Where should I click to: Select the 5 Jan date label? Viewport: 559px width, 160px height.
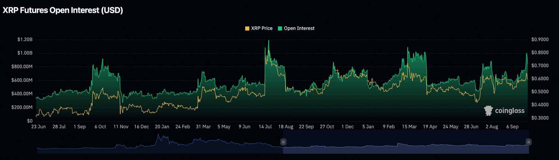(x=368, y=127)
